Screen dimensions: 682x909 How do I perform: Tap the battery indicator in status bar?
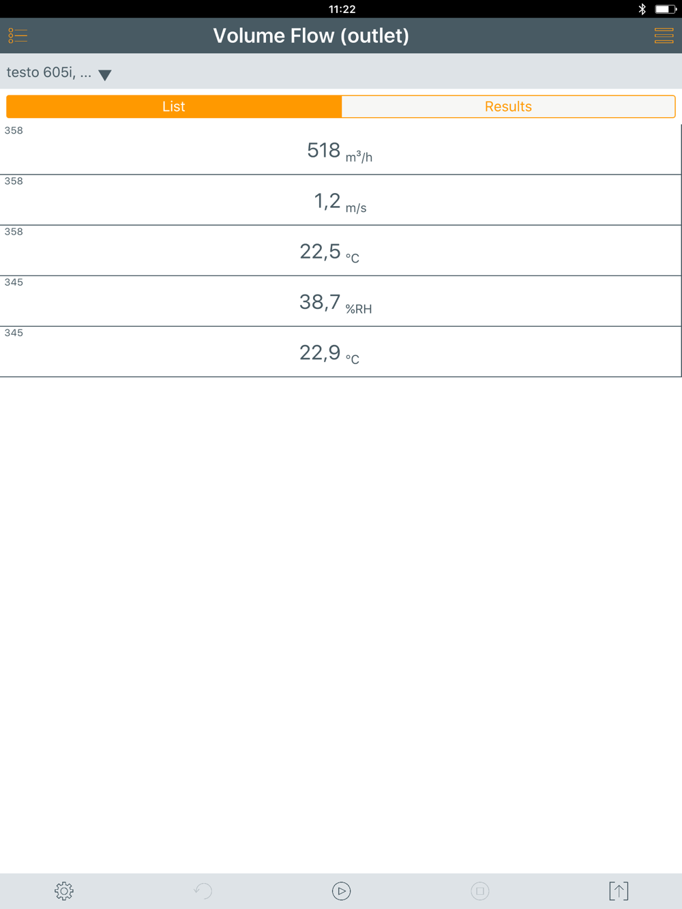665,9
